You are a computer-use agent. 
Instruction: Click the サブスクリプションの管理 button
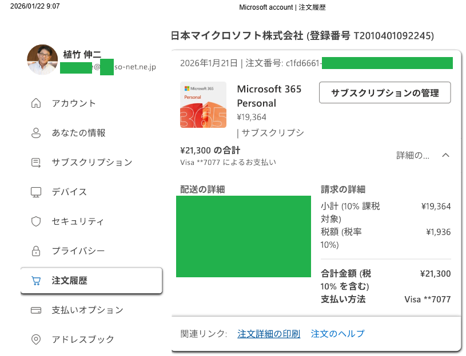pyautogui.click(x=385, y=93)
